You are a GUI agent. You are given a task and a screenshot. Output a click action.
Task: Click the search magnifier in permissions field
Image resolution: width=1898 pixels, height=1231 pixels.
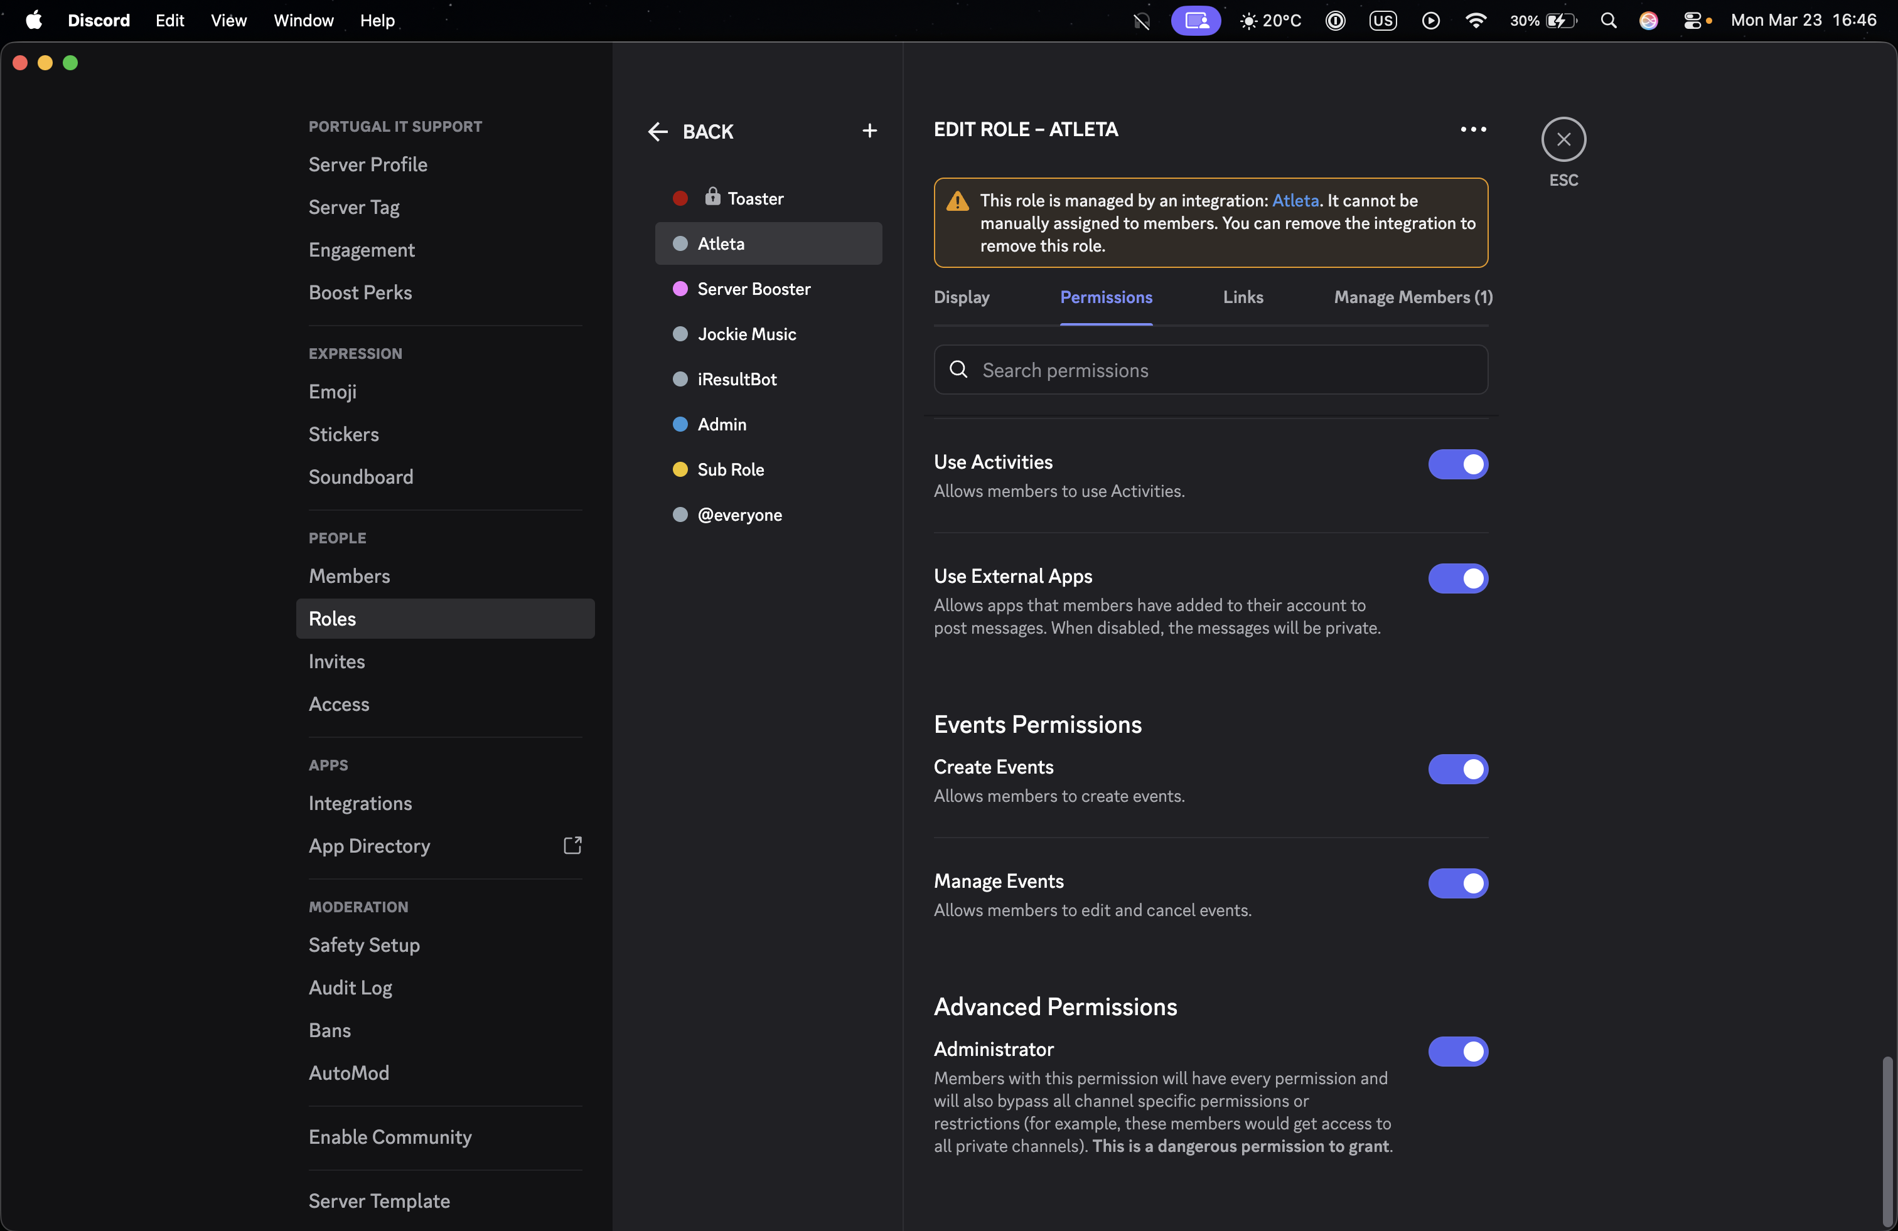958,370
